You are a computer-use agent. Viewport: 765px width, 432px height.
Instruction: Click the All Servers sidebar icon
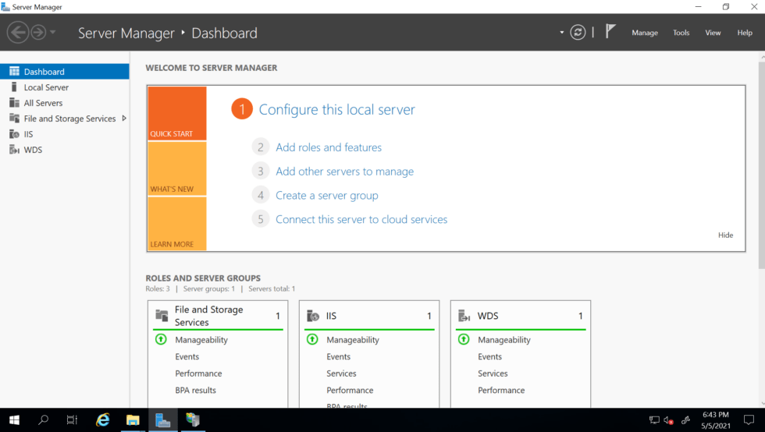coord(14,102)
